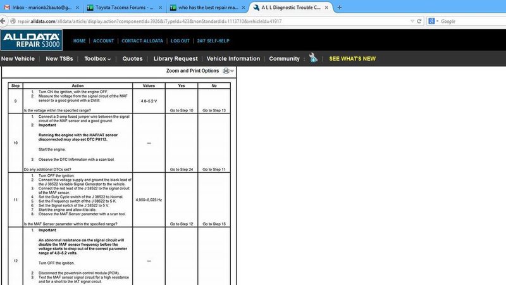Click the browser back arrow

point(3,22)
